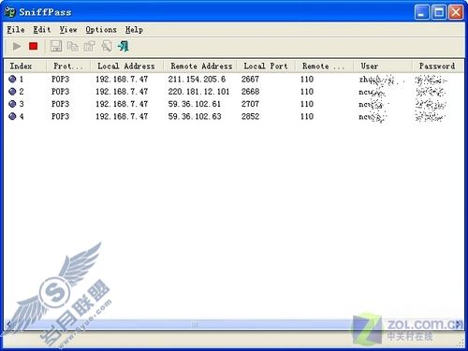
Task: Click the horizontal scrollbar thumb
Action: coord(195,325)
